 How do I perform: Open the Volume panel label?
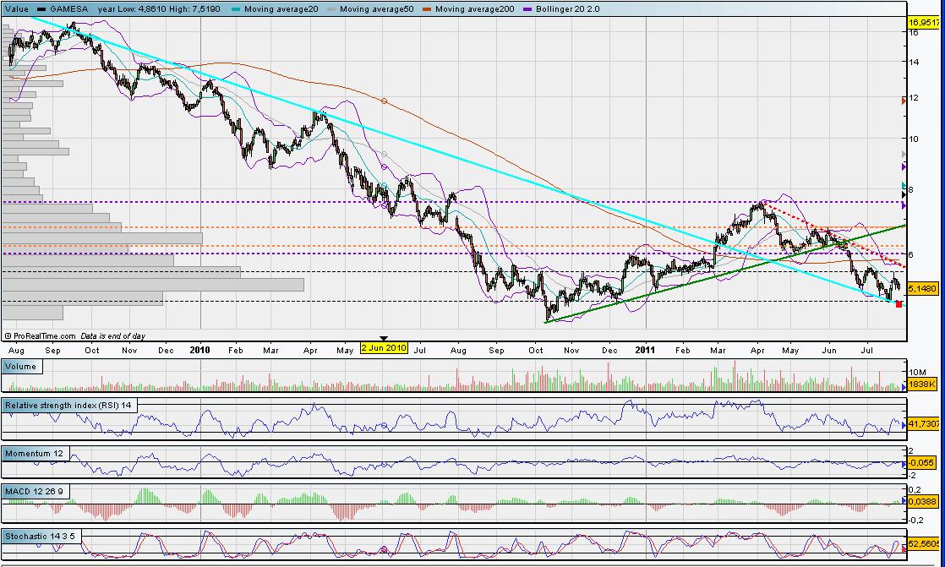click(x=22, y=367)
